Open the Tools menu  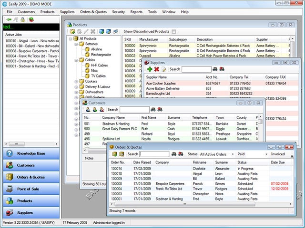[152, 12]
